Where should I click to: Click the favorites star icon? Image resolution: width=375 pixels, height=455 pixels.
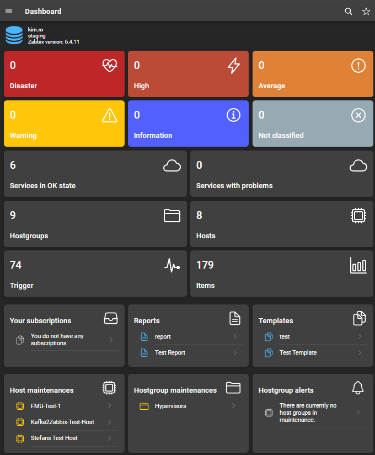366,12
